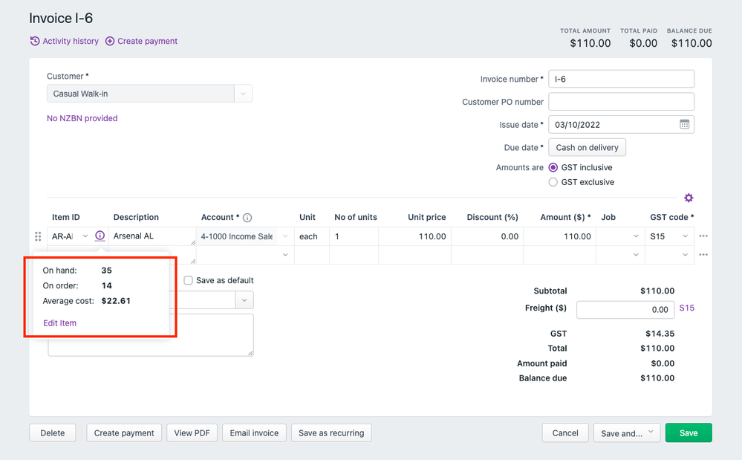The image size is (742, 460).
Task: Click the View PDF button
Action: [x=192, y=433]
